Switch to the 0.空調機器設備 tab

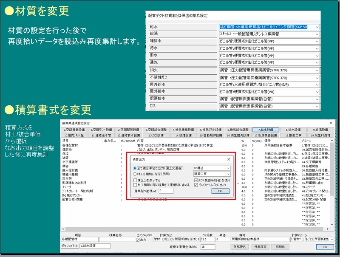[x=74, y=130]
